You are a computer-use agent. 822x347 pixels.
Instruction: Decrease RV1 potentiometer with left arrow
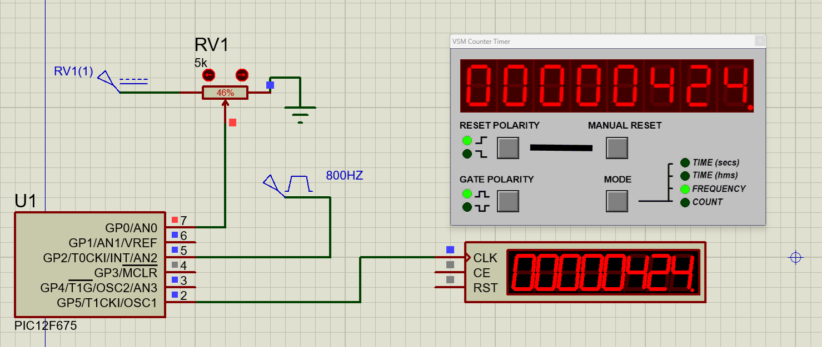tap(208, 75)
